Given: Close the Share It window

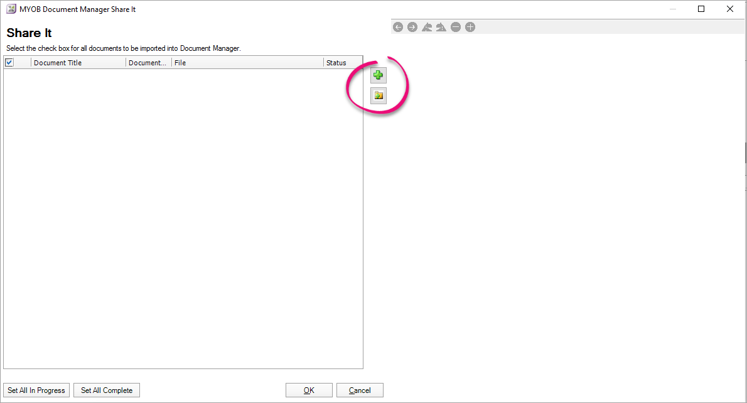Looking at the screenshot, I should pyautogui.click(x=730, y=9).
